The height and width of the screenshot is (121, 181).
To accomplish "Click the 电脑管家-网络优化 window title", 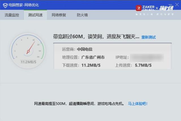I will [x=24, y=5].
